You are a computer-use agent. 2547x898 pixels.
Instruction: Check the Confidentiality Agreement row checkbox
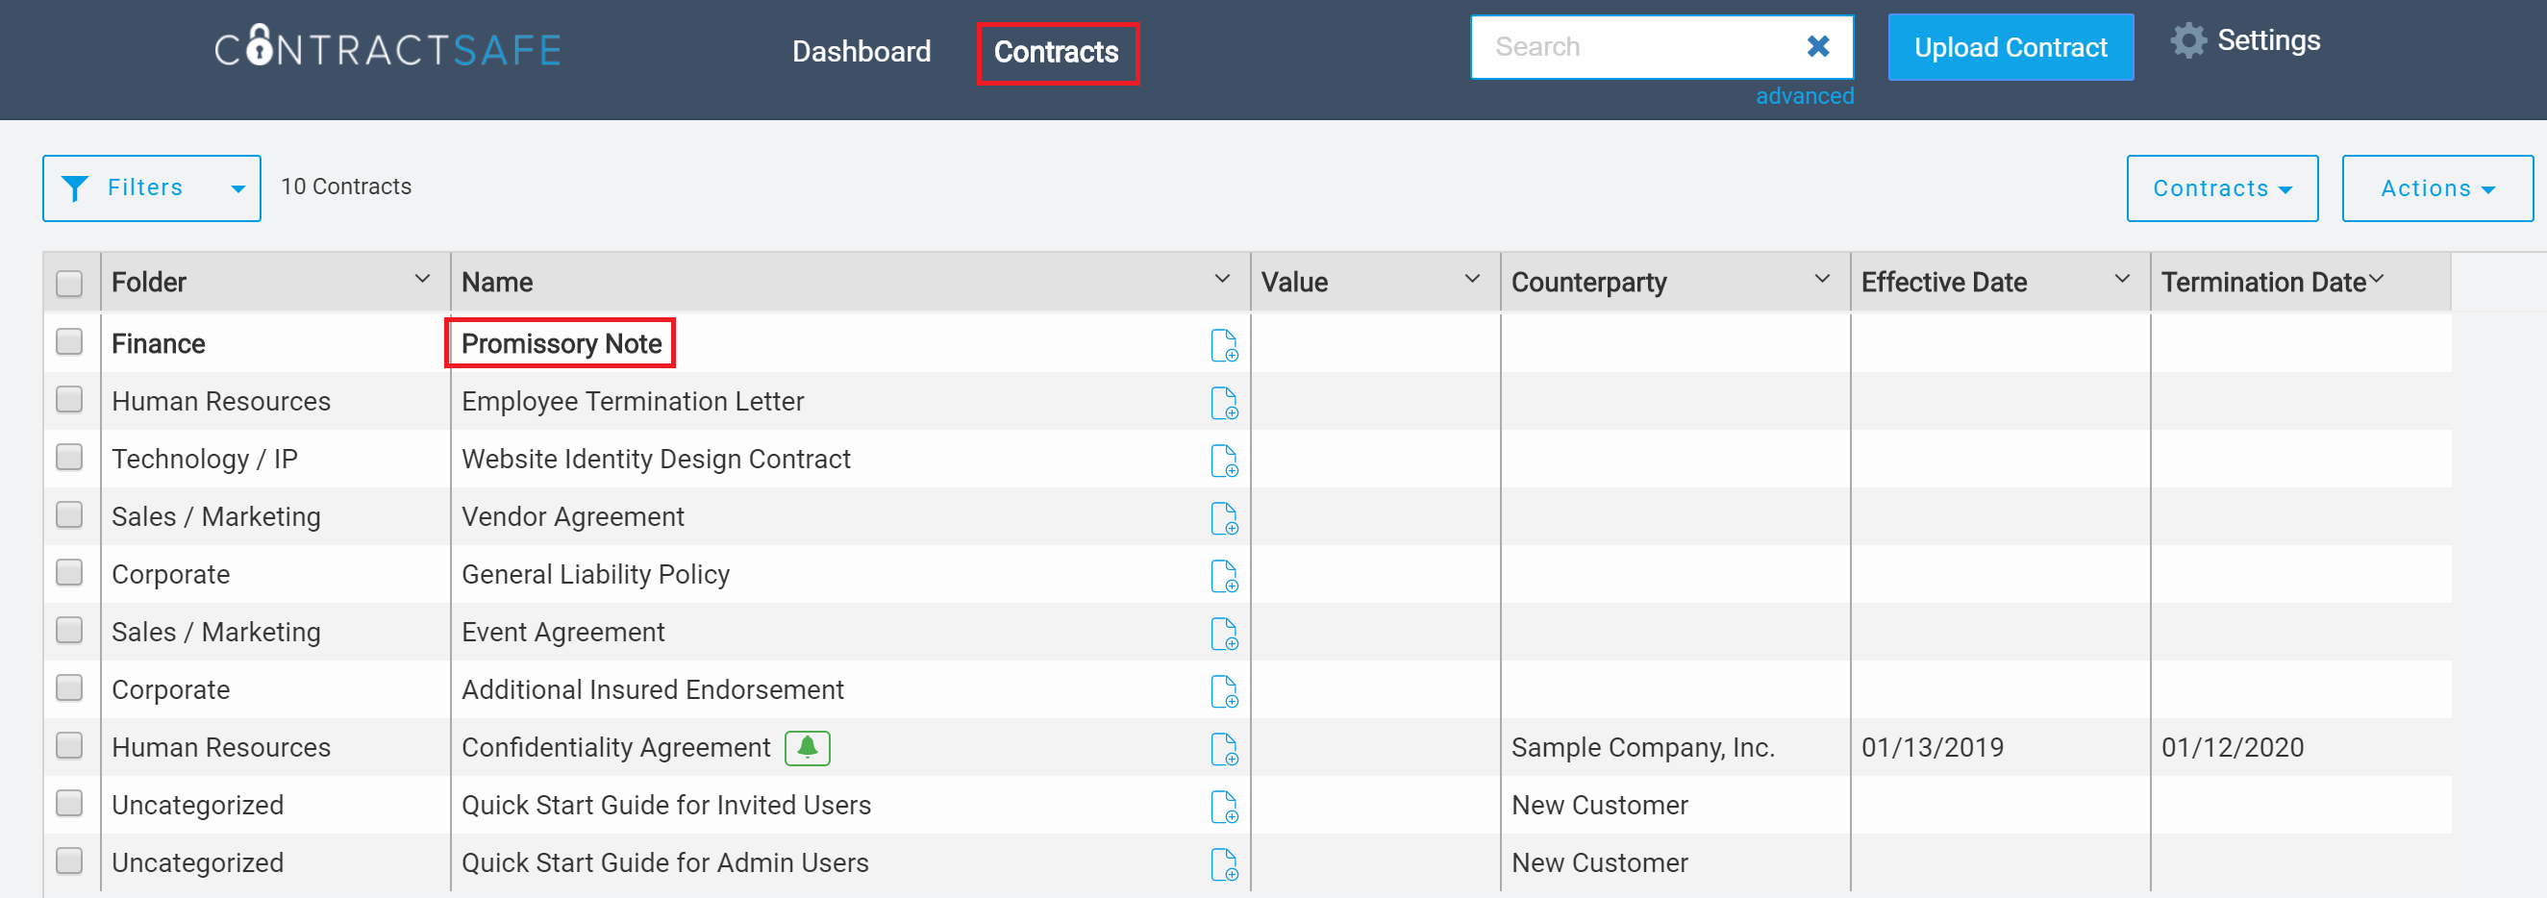(69, 745)
